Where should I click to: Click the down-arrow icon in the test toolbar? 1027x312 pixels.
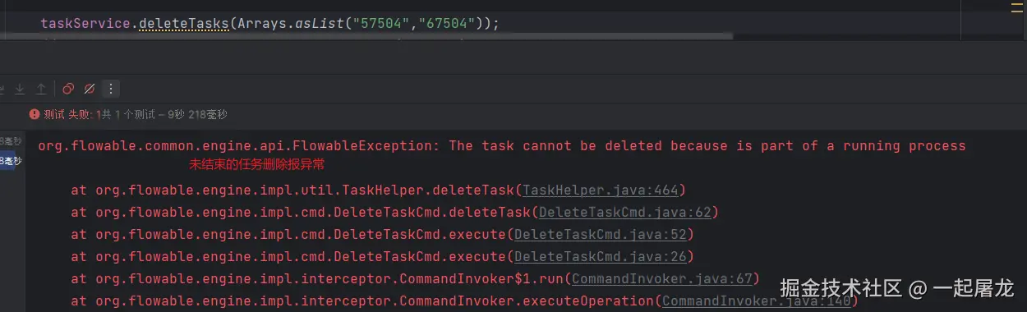(x=20, y=89)
